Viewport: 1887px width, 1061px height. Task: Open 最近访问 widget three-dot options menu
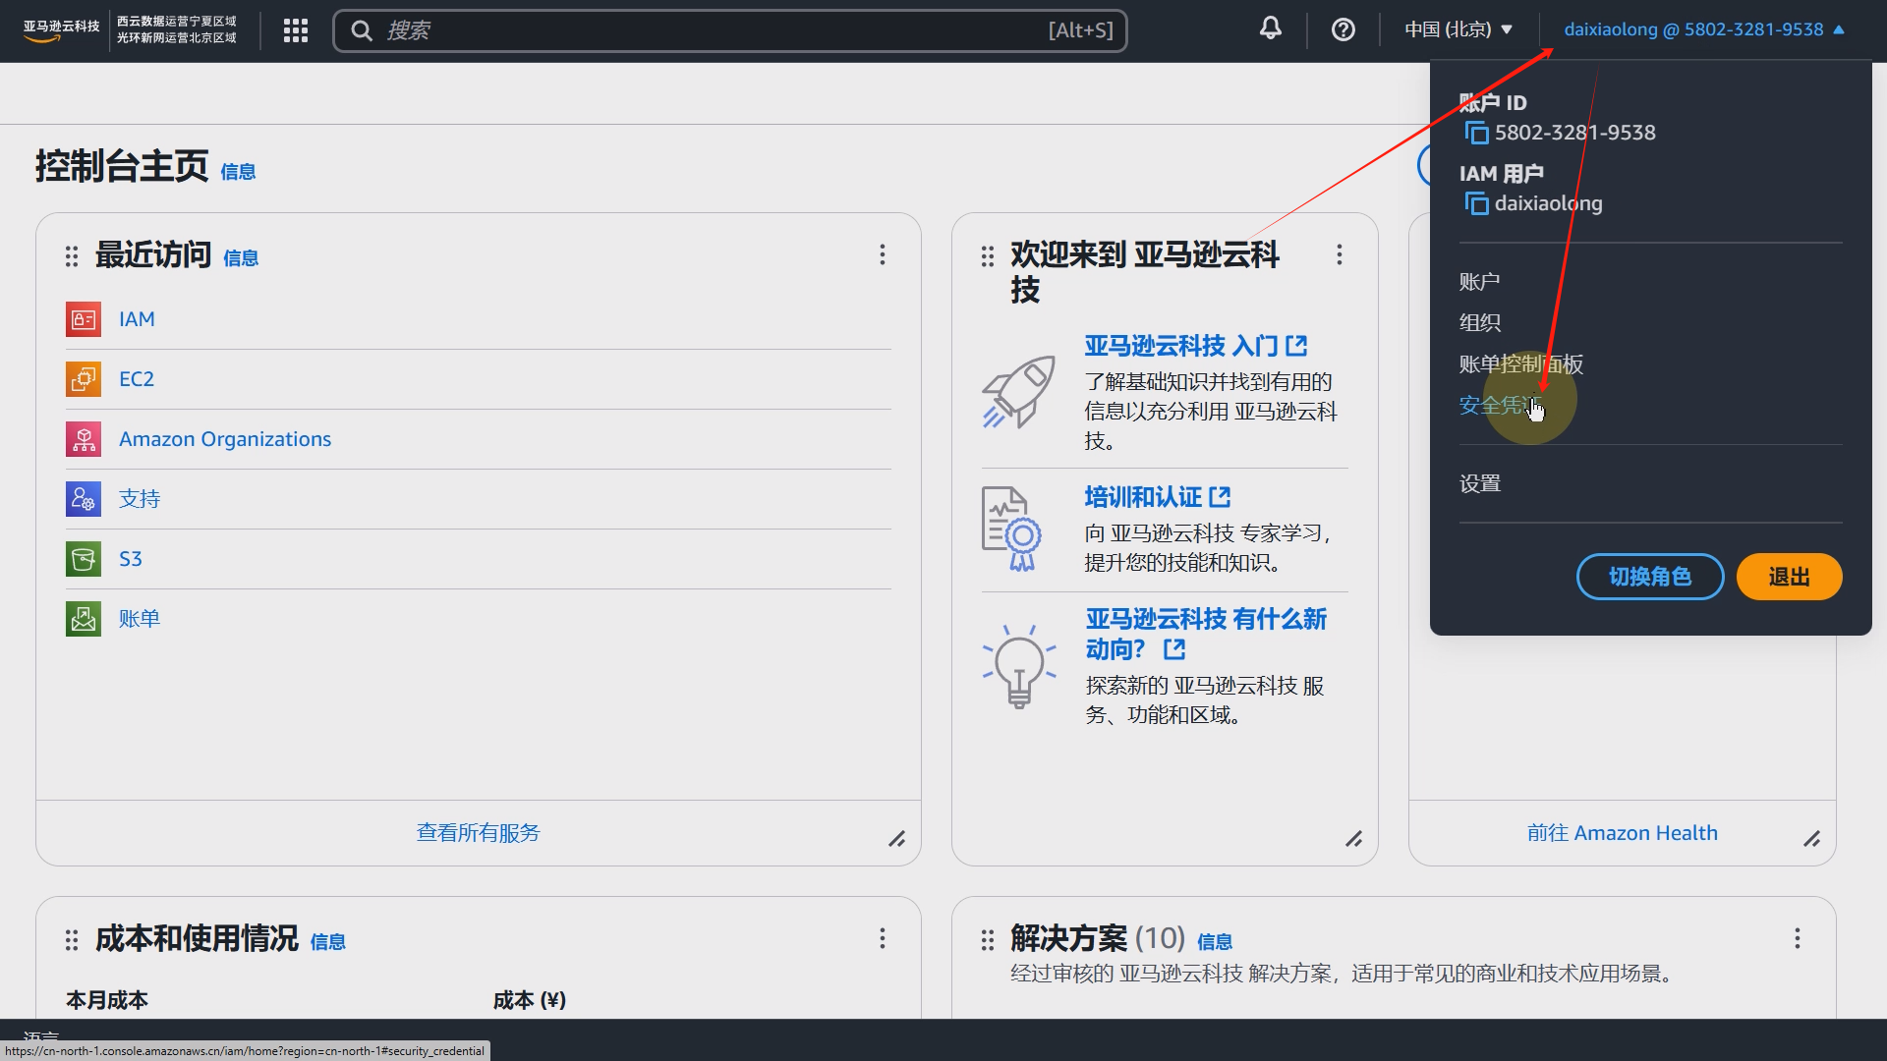point(883,255)
